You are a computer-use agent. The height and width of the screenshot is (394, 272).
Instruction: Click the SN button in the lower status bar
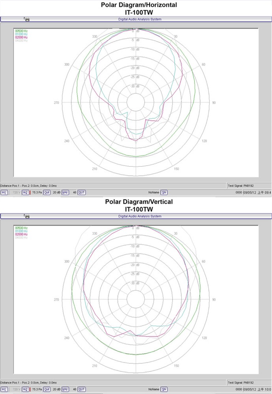164,389
